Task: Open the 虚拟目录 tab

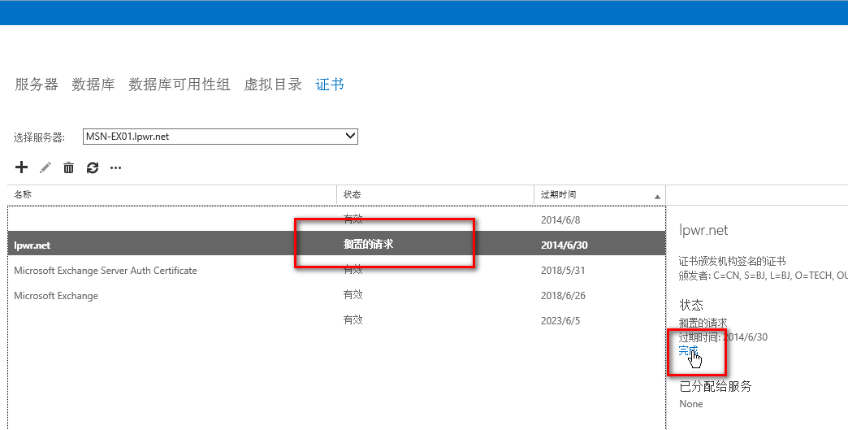Action: [273, 85]
